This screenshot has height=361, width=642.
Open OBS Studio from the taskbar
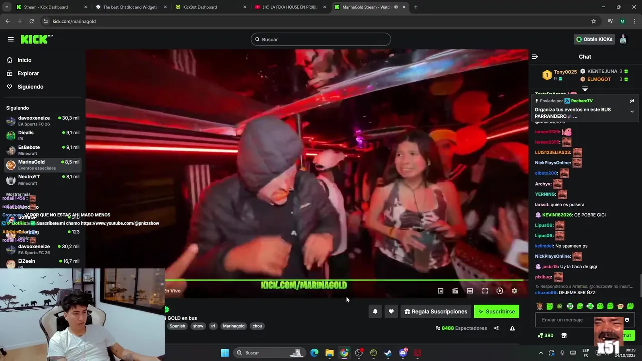[359, 353]
